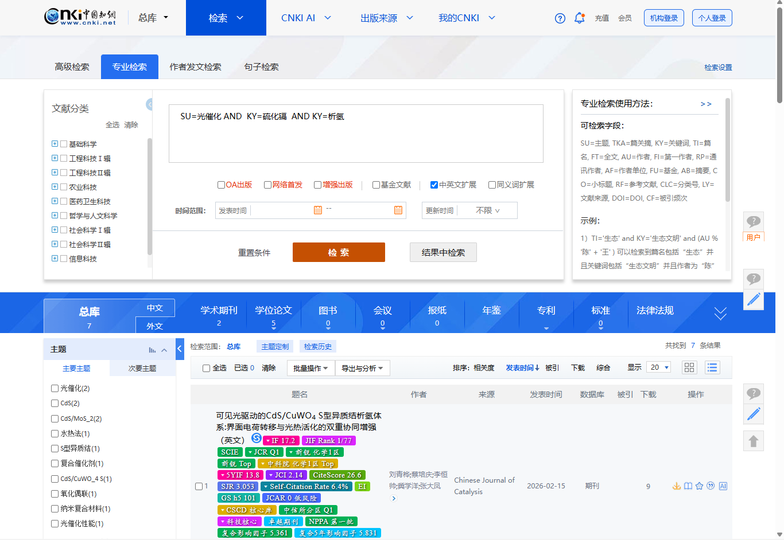
Task: Check the 光催化(2) topic filter
Action: coord(55,388)
